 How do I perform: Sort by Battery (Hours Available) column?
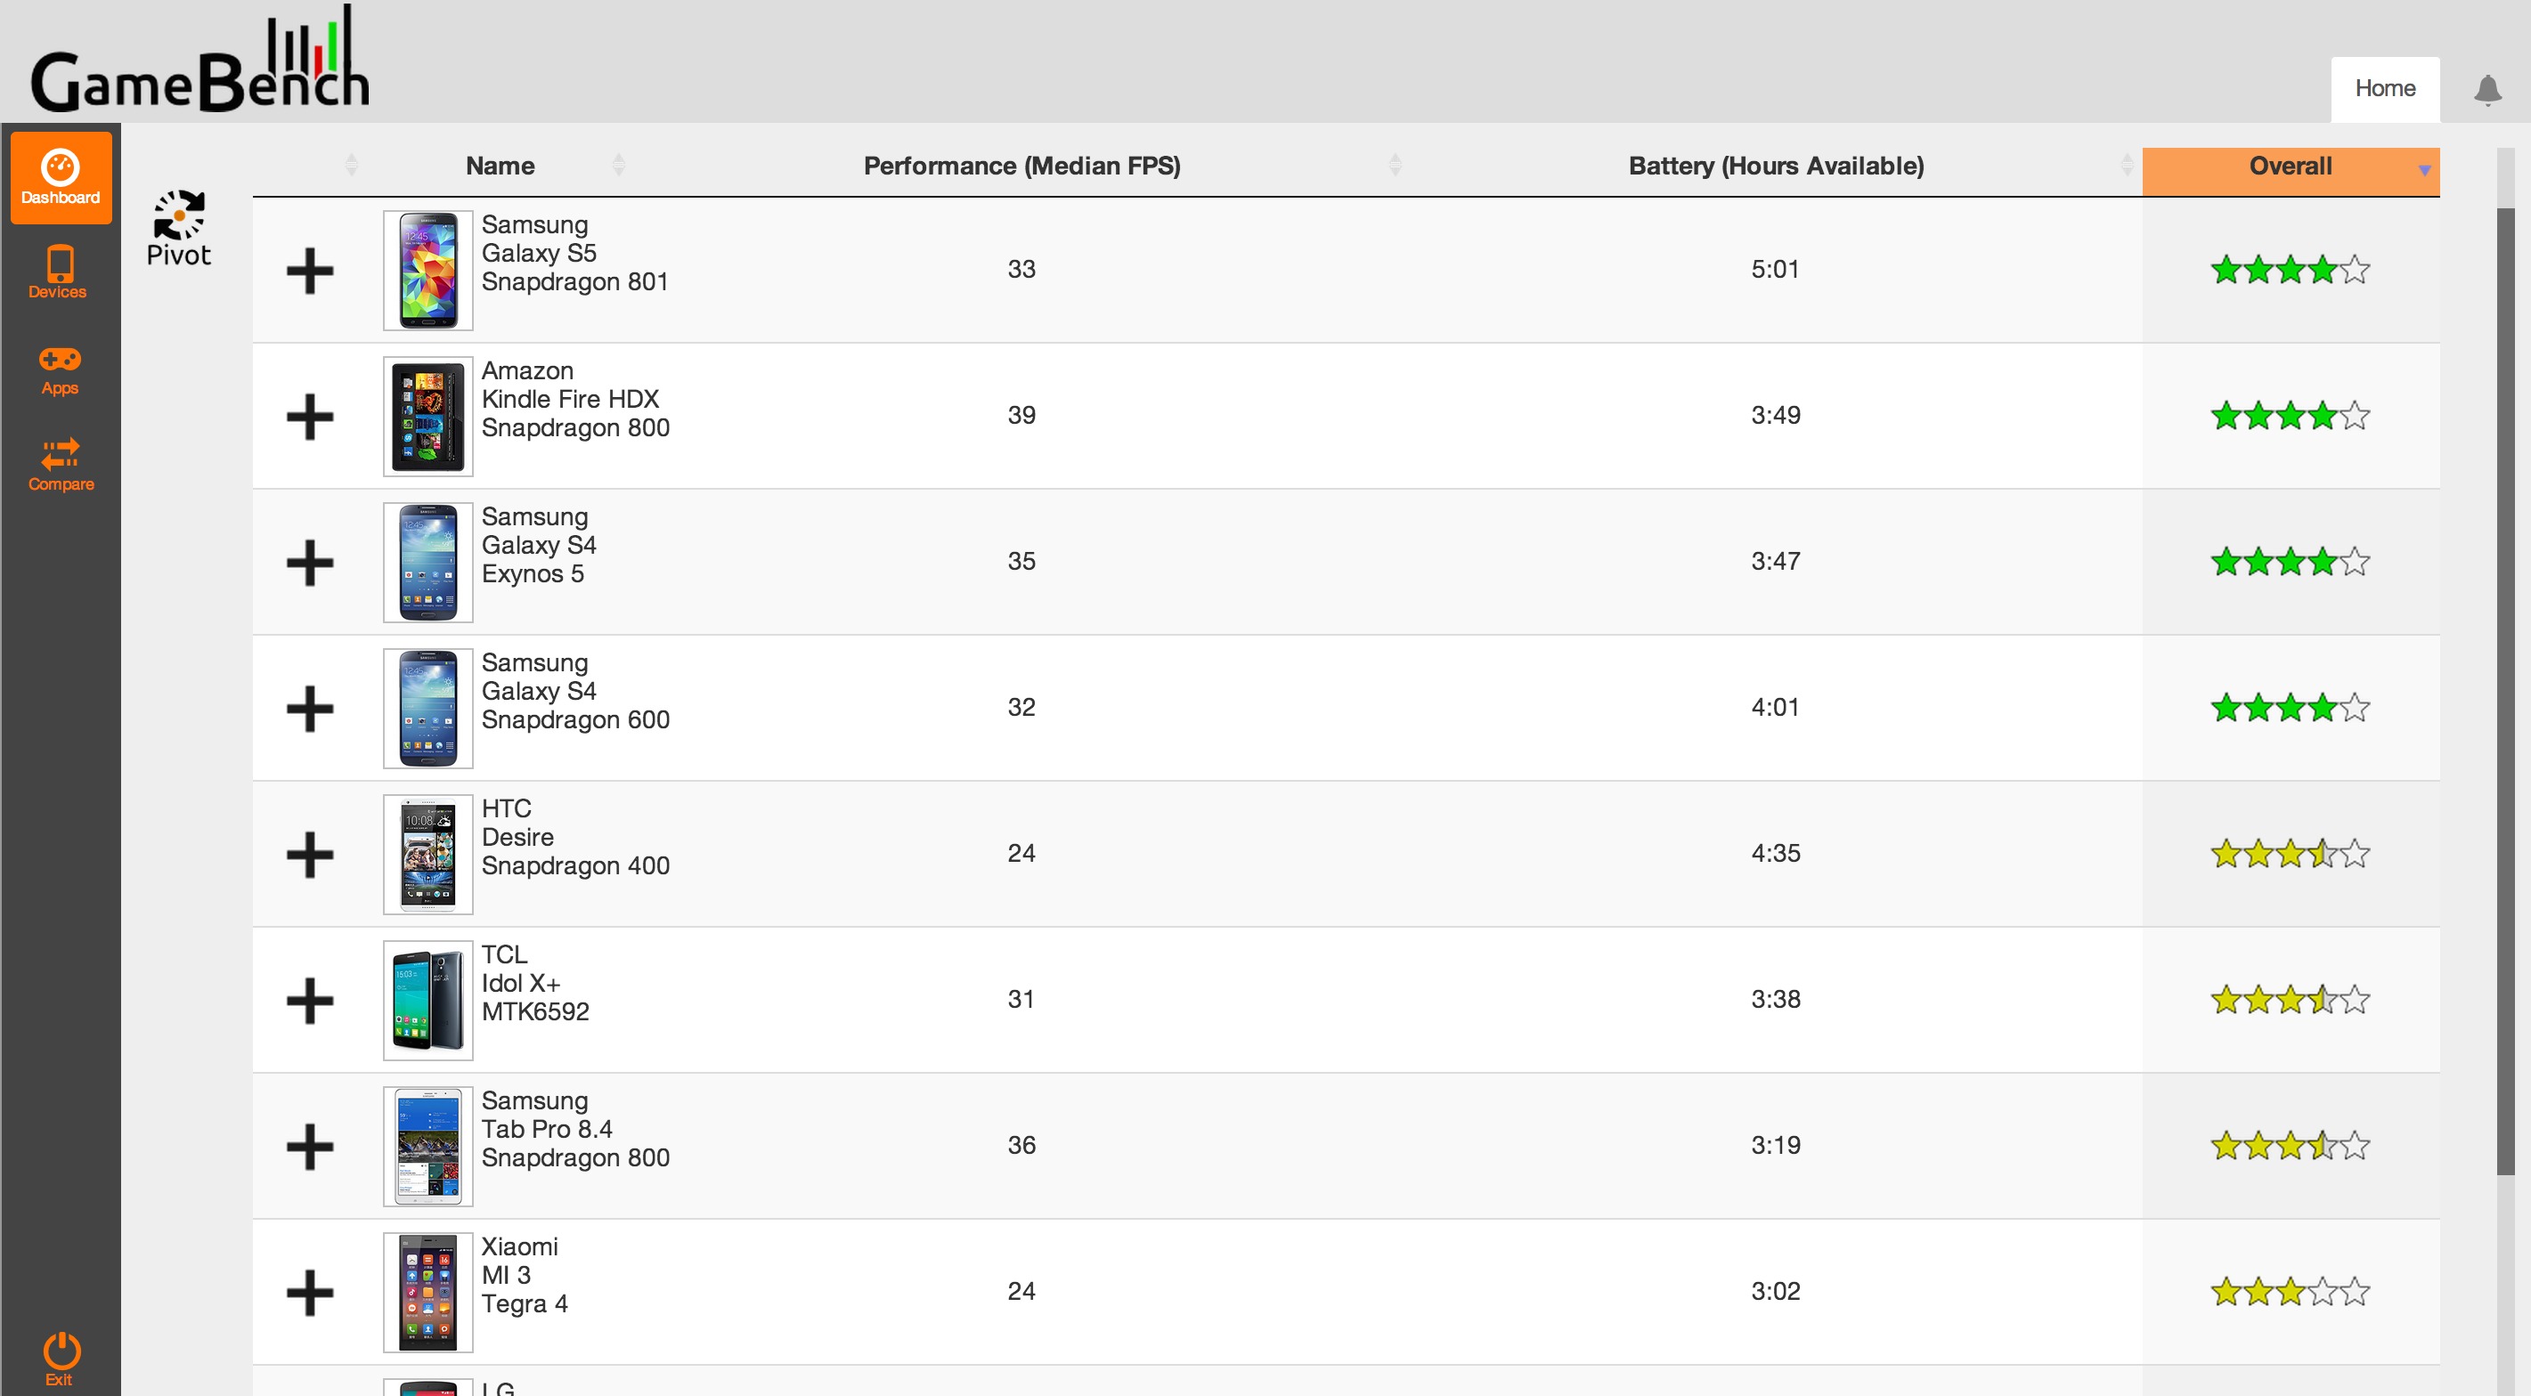coord(1776,166)
